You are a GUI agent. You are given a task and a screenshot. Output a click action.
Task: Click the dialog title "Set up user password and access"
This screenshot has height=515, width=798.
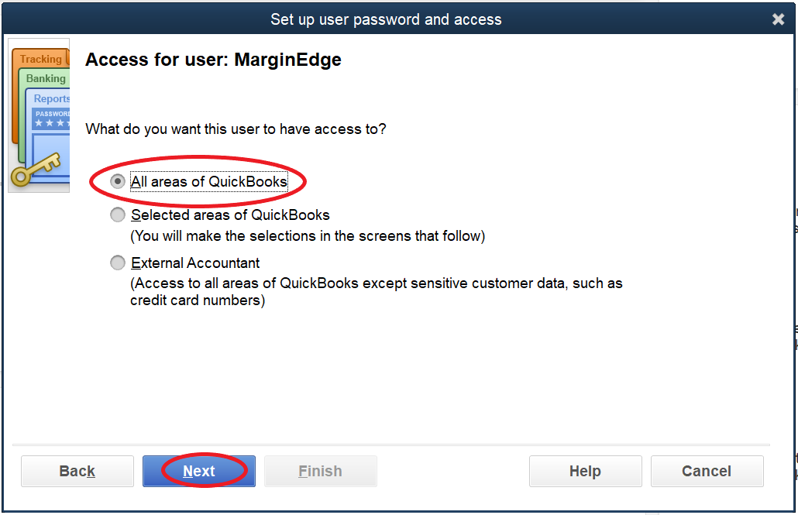(x=386, y=19)
